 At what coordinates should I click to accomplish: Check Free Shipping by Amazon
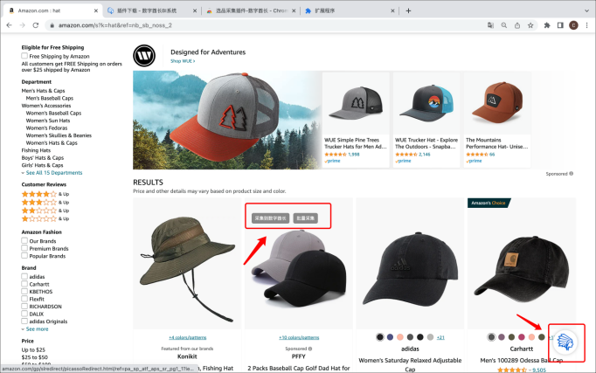(24, 56)
